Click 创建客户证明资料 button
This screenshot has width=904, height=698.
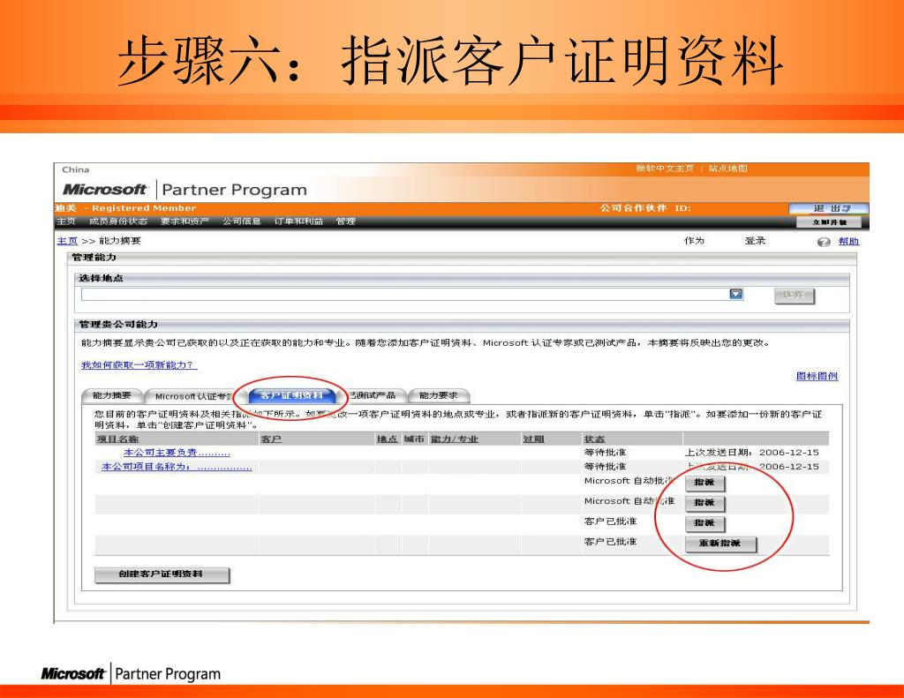162,574
